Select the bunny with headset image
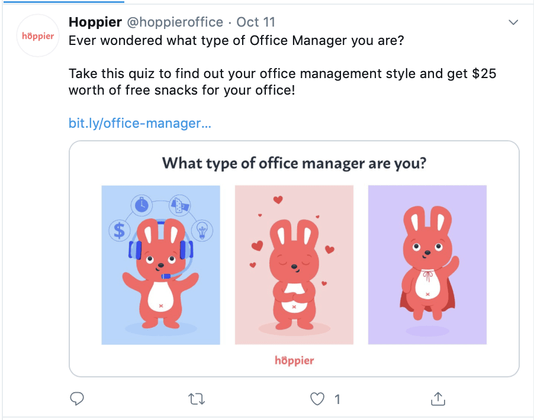 [x=161, y=265]
